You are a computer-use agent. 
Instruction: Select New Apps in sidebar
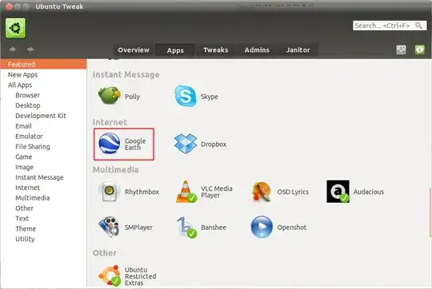tap(22, 75)
